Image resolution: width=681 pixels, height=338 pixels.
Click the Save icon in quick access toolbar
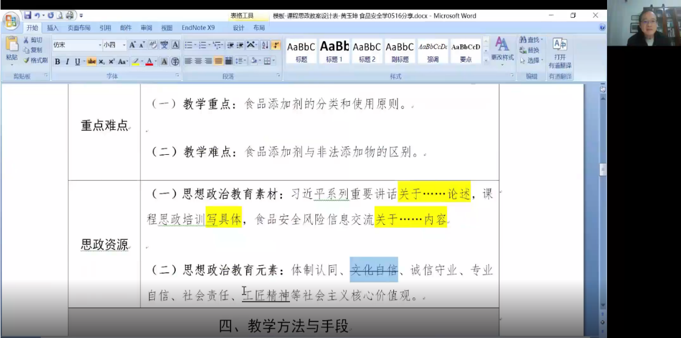tap(27, 15)
